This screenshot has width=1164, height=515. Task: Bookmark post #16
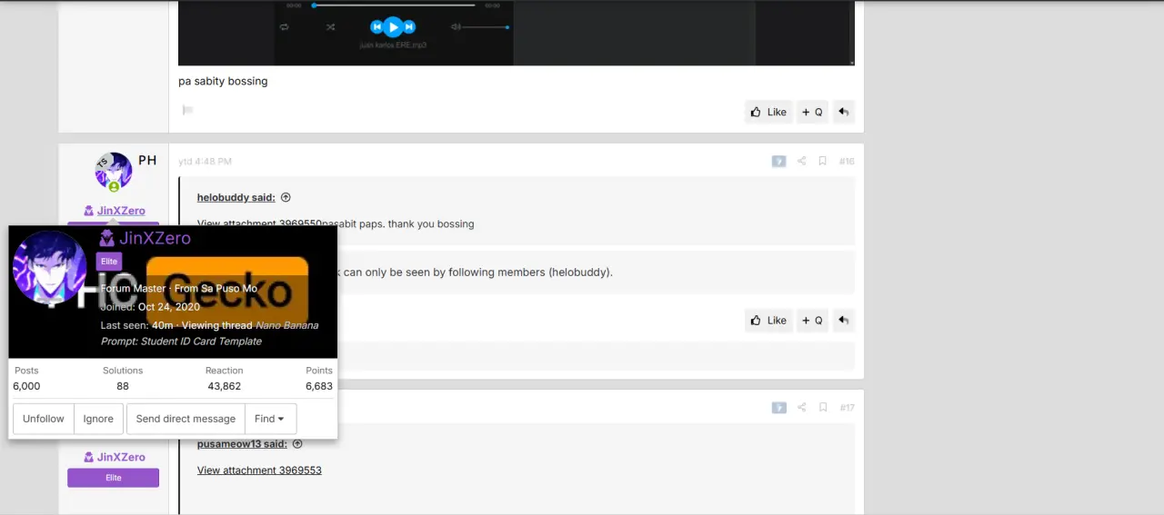(x=822, y=161)
